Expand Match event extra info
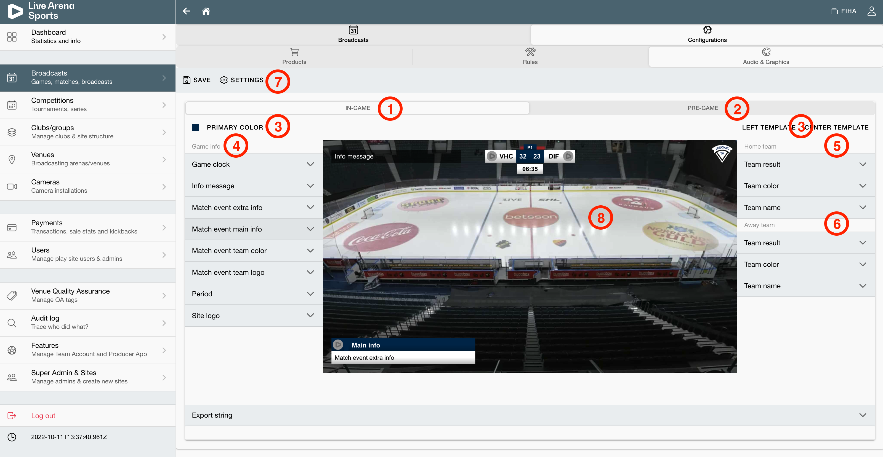The image size is (883, 457). (254, 208)
